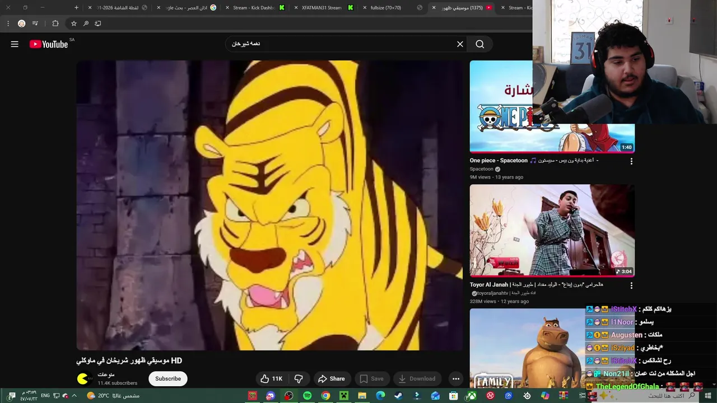Open the browser extensions puzzle icon
717x403 pixels.
click(x=55, y=24)
